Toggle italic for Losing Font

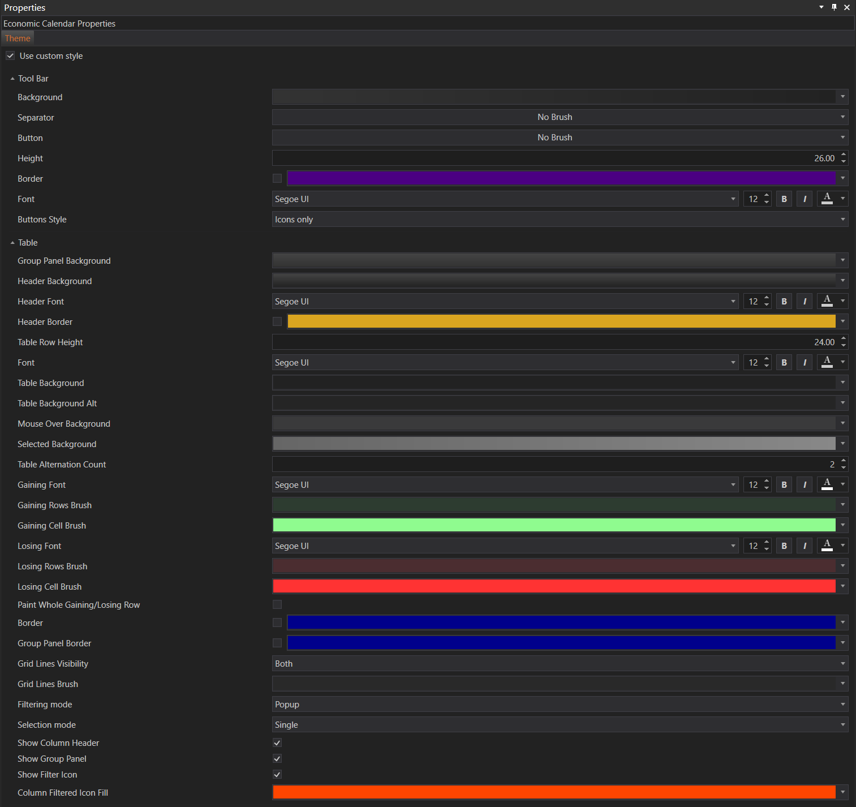(x=805, y=546)
